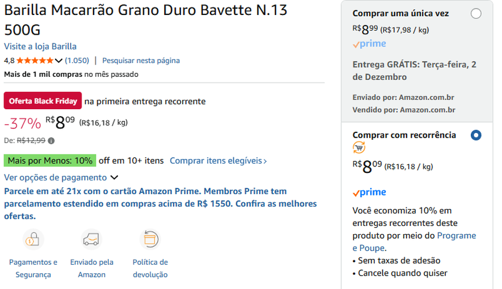Select the Comprar uma única vez option
The width and height of the screenshot is (502, 289).
point(475,14)
